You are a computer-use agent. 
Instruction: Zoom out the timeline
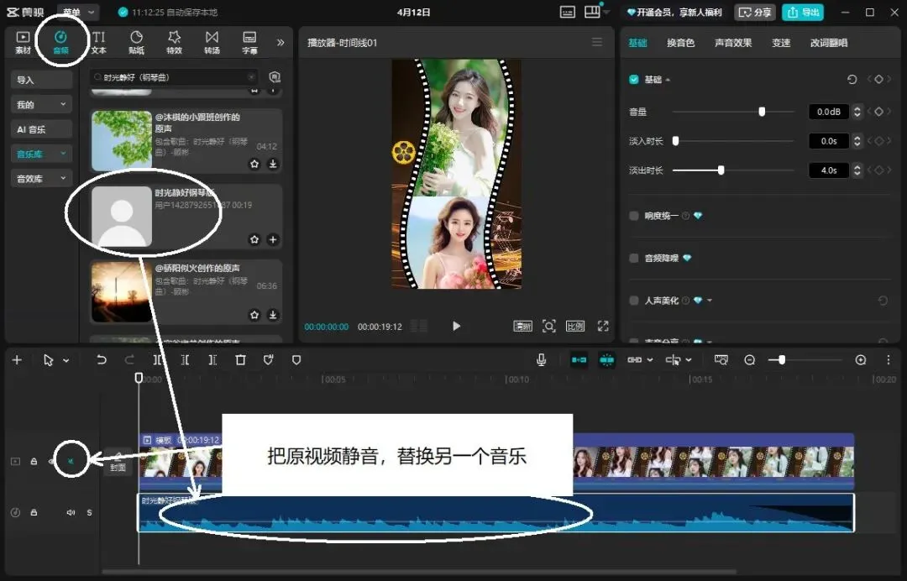(x=750, y=360)
